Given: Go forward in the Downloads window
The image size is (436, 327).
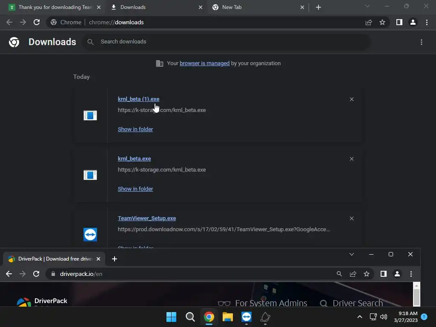Looking at the screenshot, I should (23, 22).
